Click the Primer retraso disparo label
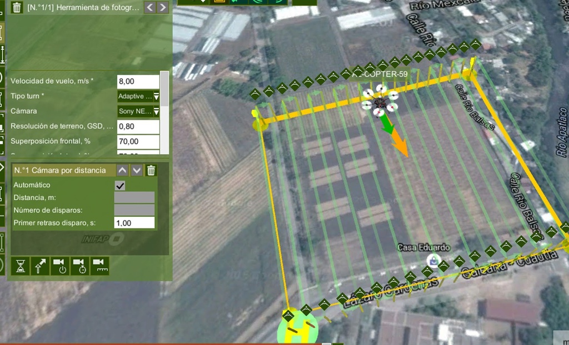Image resolution: width=569 pixels, height=345 pixels. pyautogui.click(x=54, y=223)
